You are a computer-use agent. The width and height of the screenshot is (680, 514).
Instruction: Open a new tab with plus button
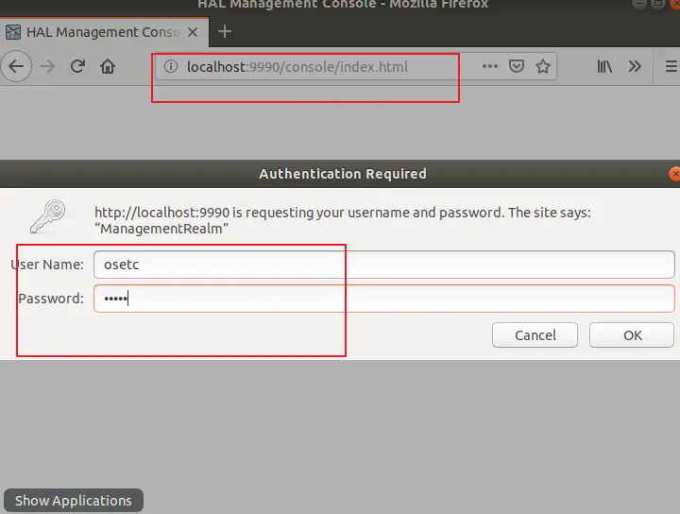[225, 31]
